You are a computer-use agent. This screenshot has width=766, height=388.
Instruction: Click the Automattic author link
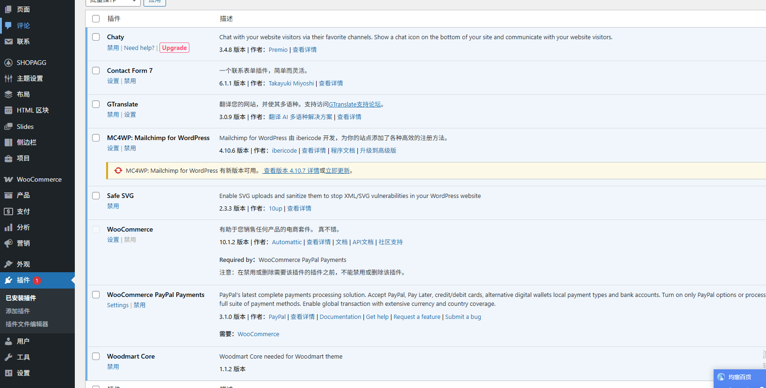pyautogui.click(x=287, y=242)
